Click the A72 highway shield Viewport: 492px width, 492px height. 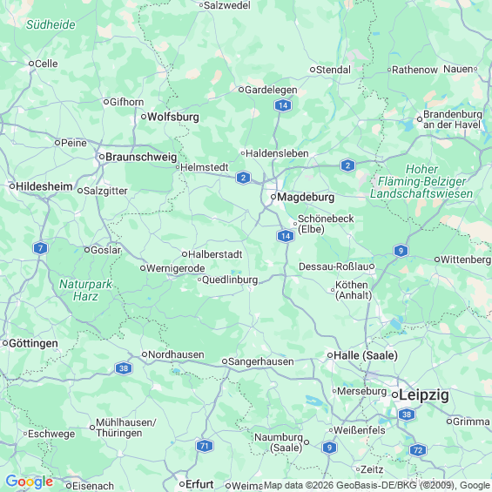(418, 450)
